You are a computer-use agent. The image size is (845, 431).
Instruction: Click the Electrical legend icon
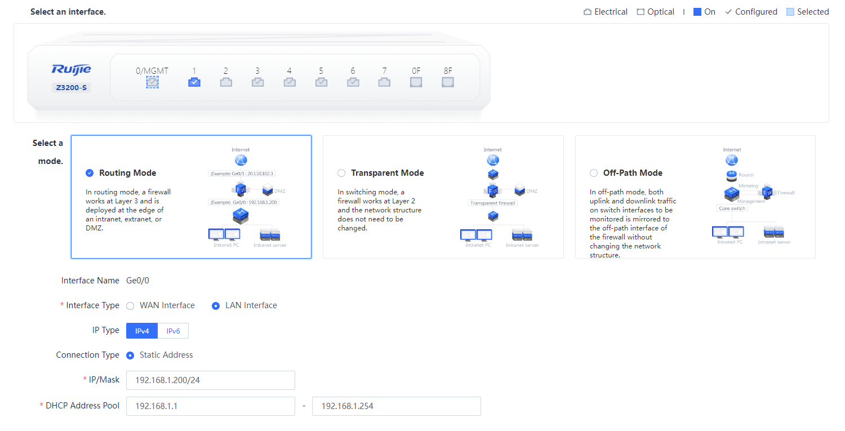(x=588, y=12)
